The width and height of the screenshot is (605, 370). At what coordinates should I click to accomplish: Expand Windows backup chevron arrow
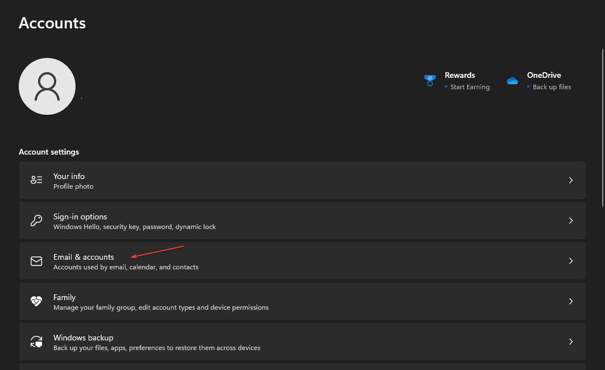tap(571, 342)
